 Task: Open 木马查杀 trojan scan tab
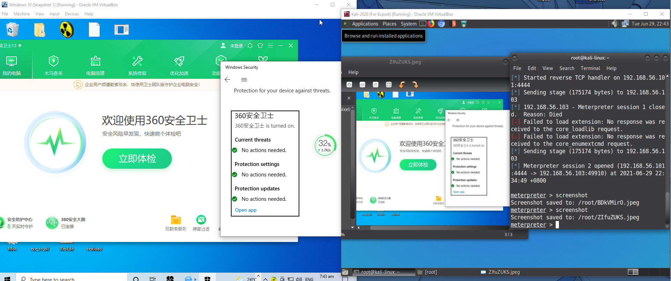(53, 65)
